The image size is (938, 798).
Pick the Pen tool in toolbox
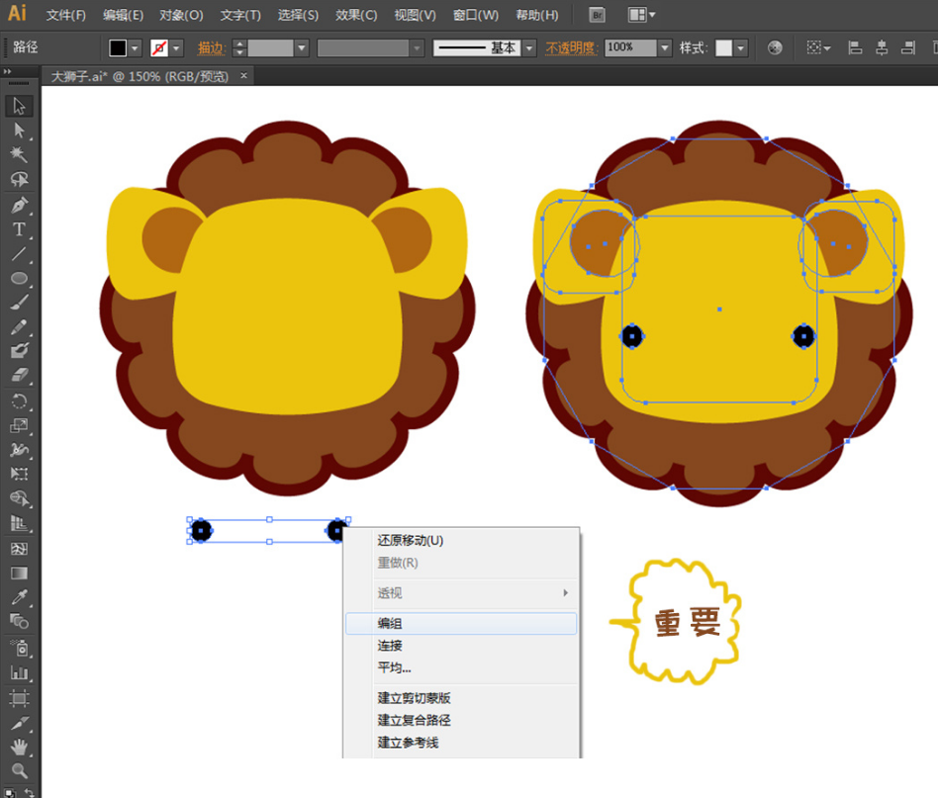pyautogui.click(x=19, y=205)
